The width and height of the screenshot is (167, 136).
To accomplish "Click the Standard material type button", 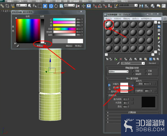I will (152, 63).
